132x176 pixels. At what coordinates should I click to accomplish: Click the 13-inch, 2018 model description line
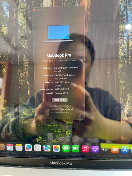(59, 61)
